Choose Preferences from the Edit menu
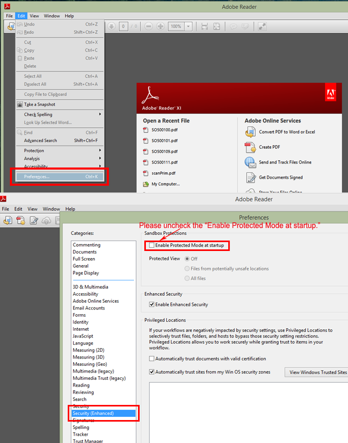348x443 pixels. 60,177
